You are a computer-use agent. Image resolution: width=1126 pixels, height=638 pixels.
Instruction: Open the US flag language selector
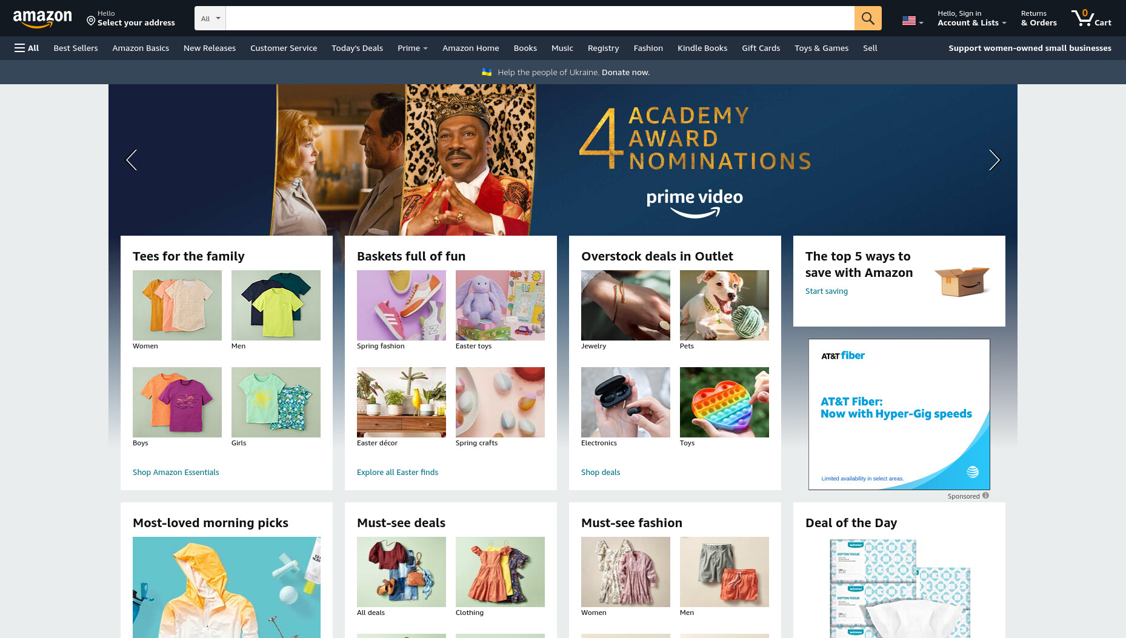pyautogui.click(x=913, y=21)
